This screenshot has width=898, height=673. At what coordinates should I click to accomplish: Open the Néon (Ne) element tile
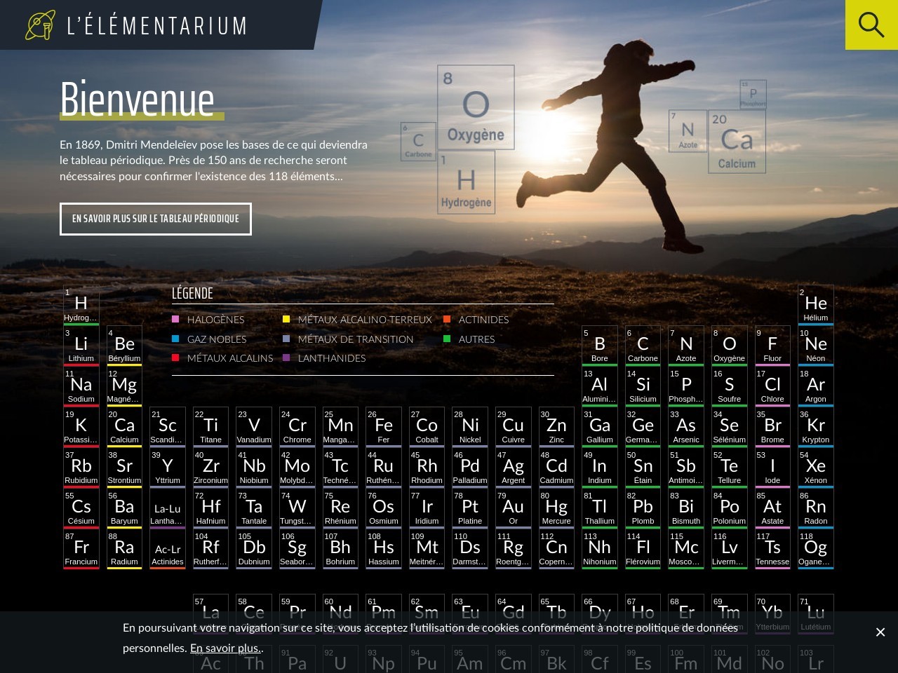(816, 346)
